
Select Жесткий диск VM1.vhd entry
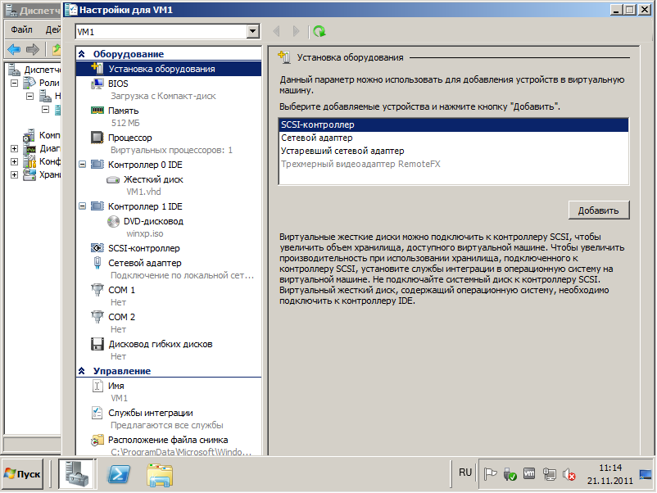coord(152,179)
